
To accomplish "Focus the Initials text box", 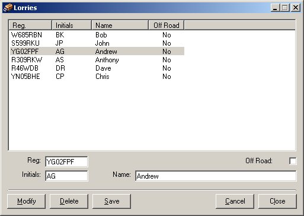I will pyautogui.click(x=66, y=176).
